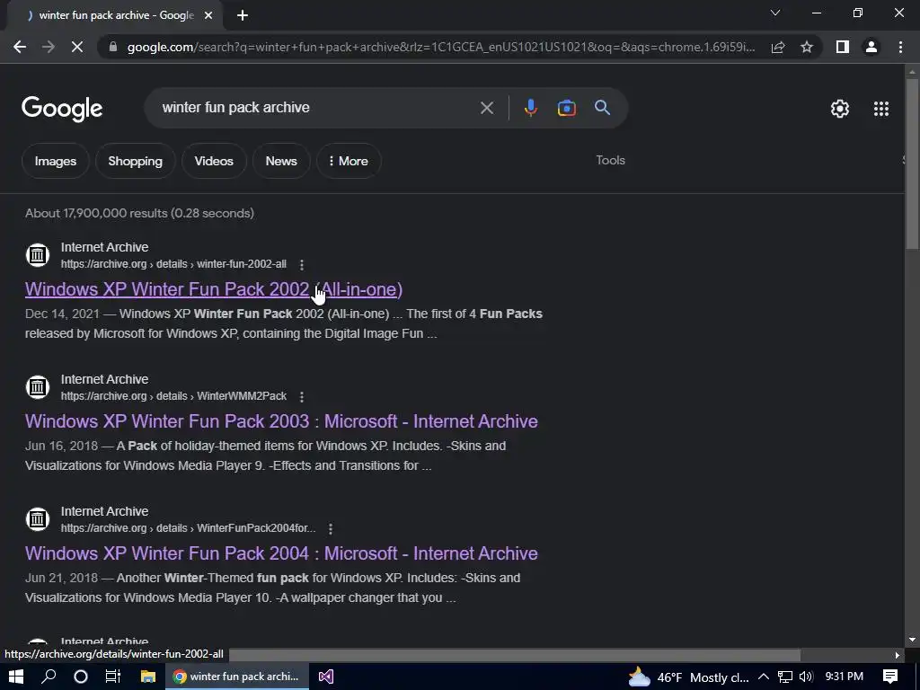Switch to Videos results
The width and height of the screenshot is (920, 690).
[x=214, y=161]
